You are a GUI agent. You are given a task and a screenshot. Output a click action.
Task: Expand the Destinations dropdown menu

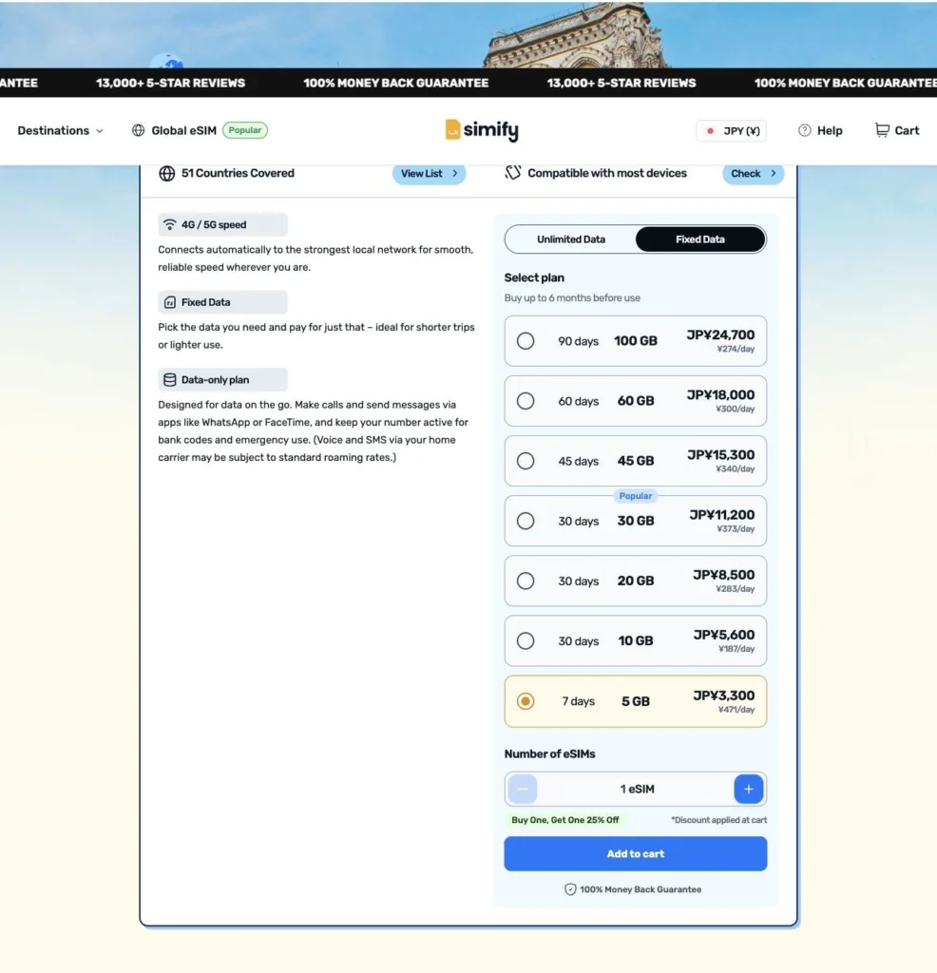pos(60,130)
